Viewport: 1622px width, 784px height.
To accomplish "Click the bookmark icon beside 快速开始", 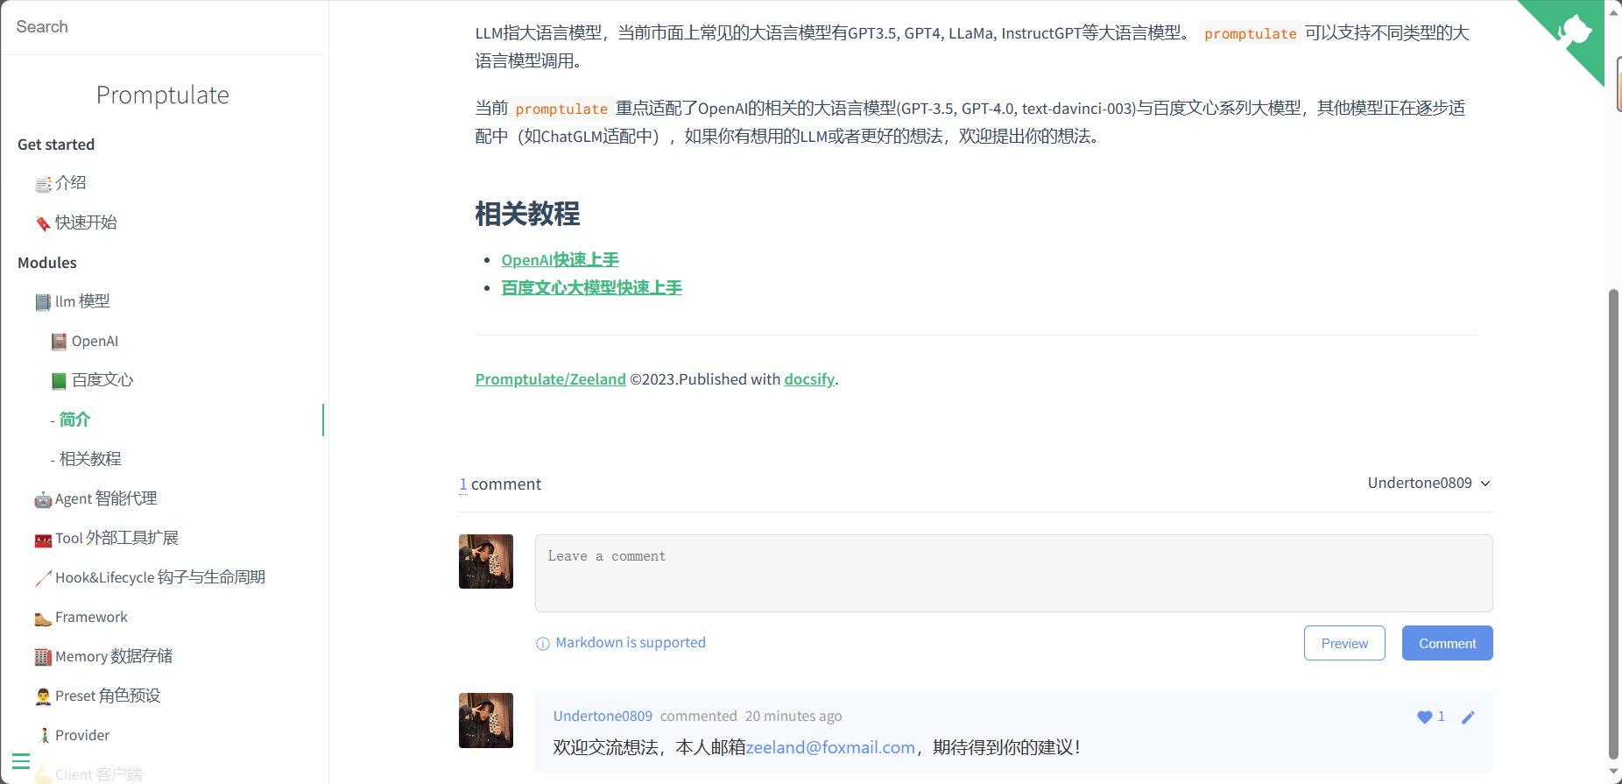I will 43,223.
